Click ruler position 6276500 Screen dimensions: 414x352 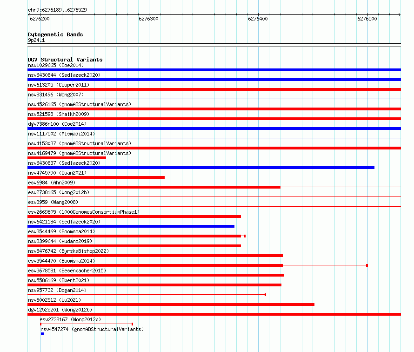[x=367, y=19]
